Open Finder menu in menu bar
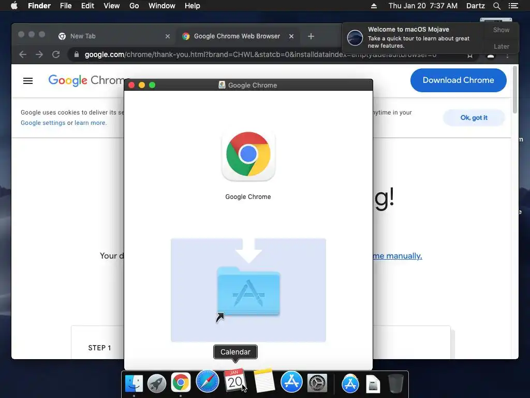This screenshot has width=530, height=398. [39, 6]
